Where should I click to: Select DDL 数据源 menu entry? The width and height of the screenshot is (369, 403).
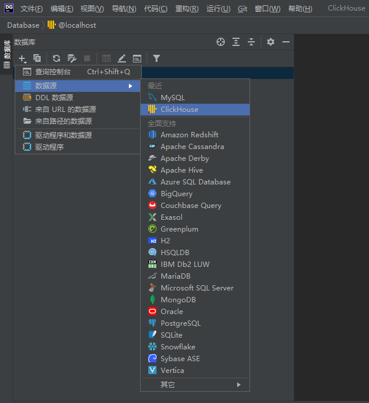(78, 98)
